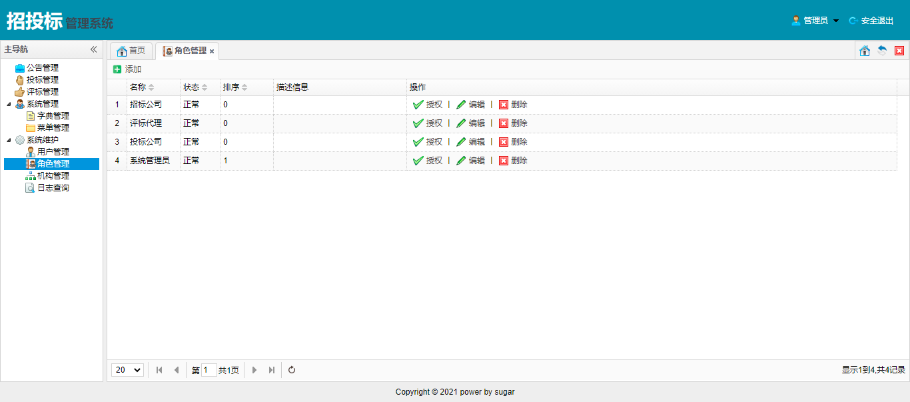Go to first page in pagination
This screenshot has height=402, width=910.
(159, 370)
